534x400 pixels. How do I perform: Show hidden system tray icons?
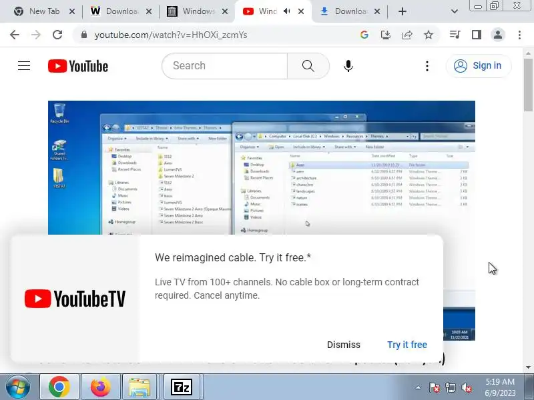click(419, 387)
